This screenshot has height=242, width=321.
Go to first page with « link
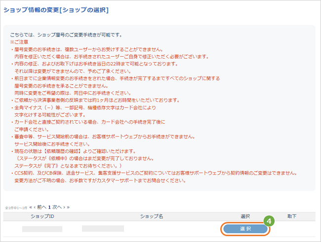[31, 207]
